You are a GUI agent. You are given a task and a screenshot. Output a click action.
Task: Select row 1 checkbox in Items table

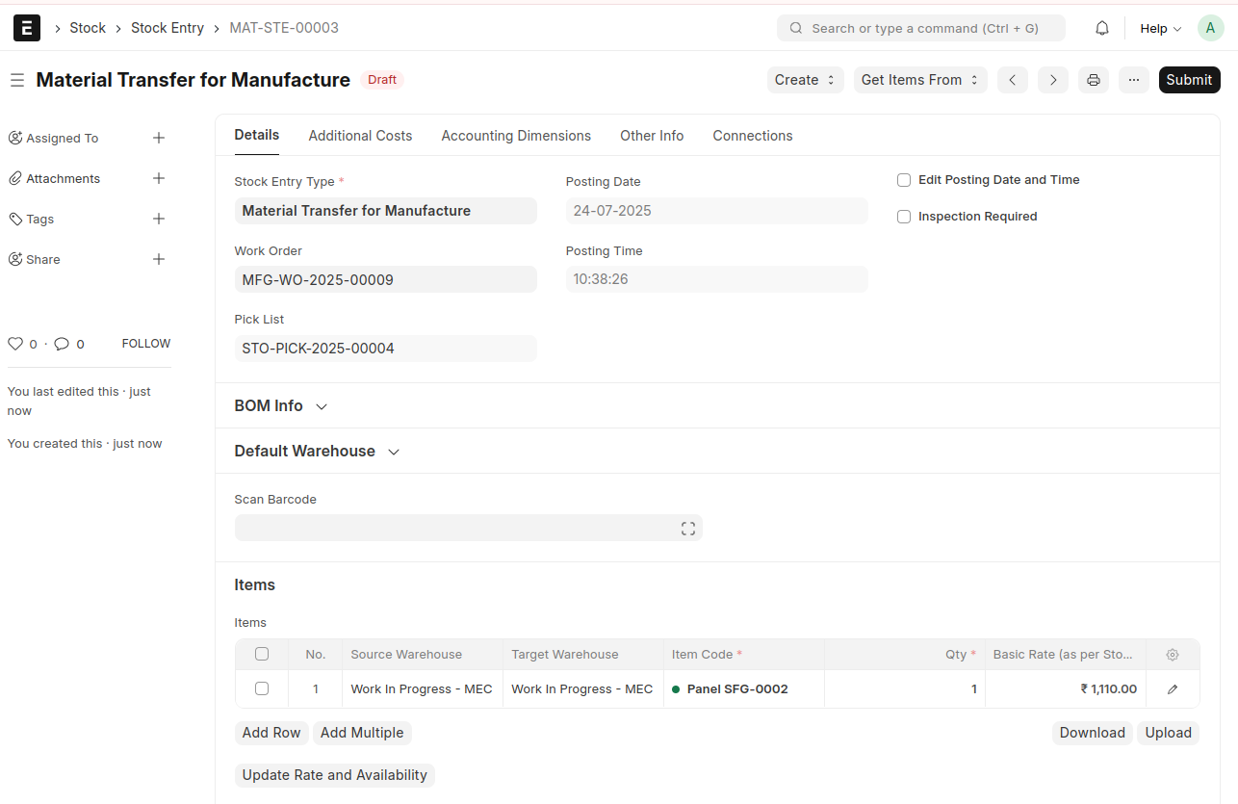(262, 689)
